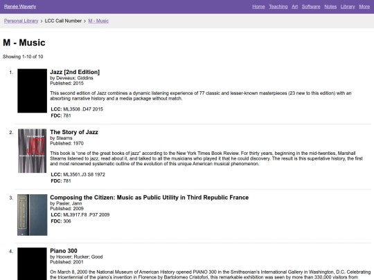Viewport: 374px width, 280px height.
Task: Click the Published: 2009 text
Action: 66,209
